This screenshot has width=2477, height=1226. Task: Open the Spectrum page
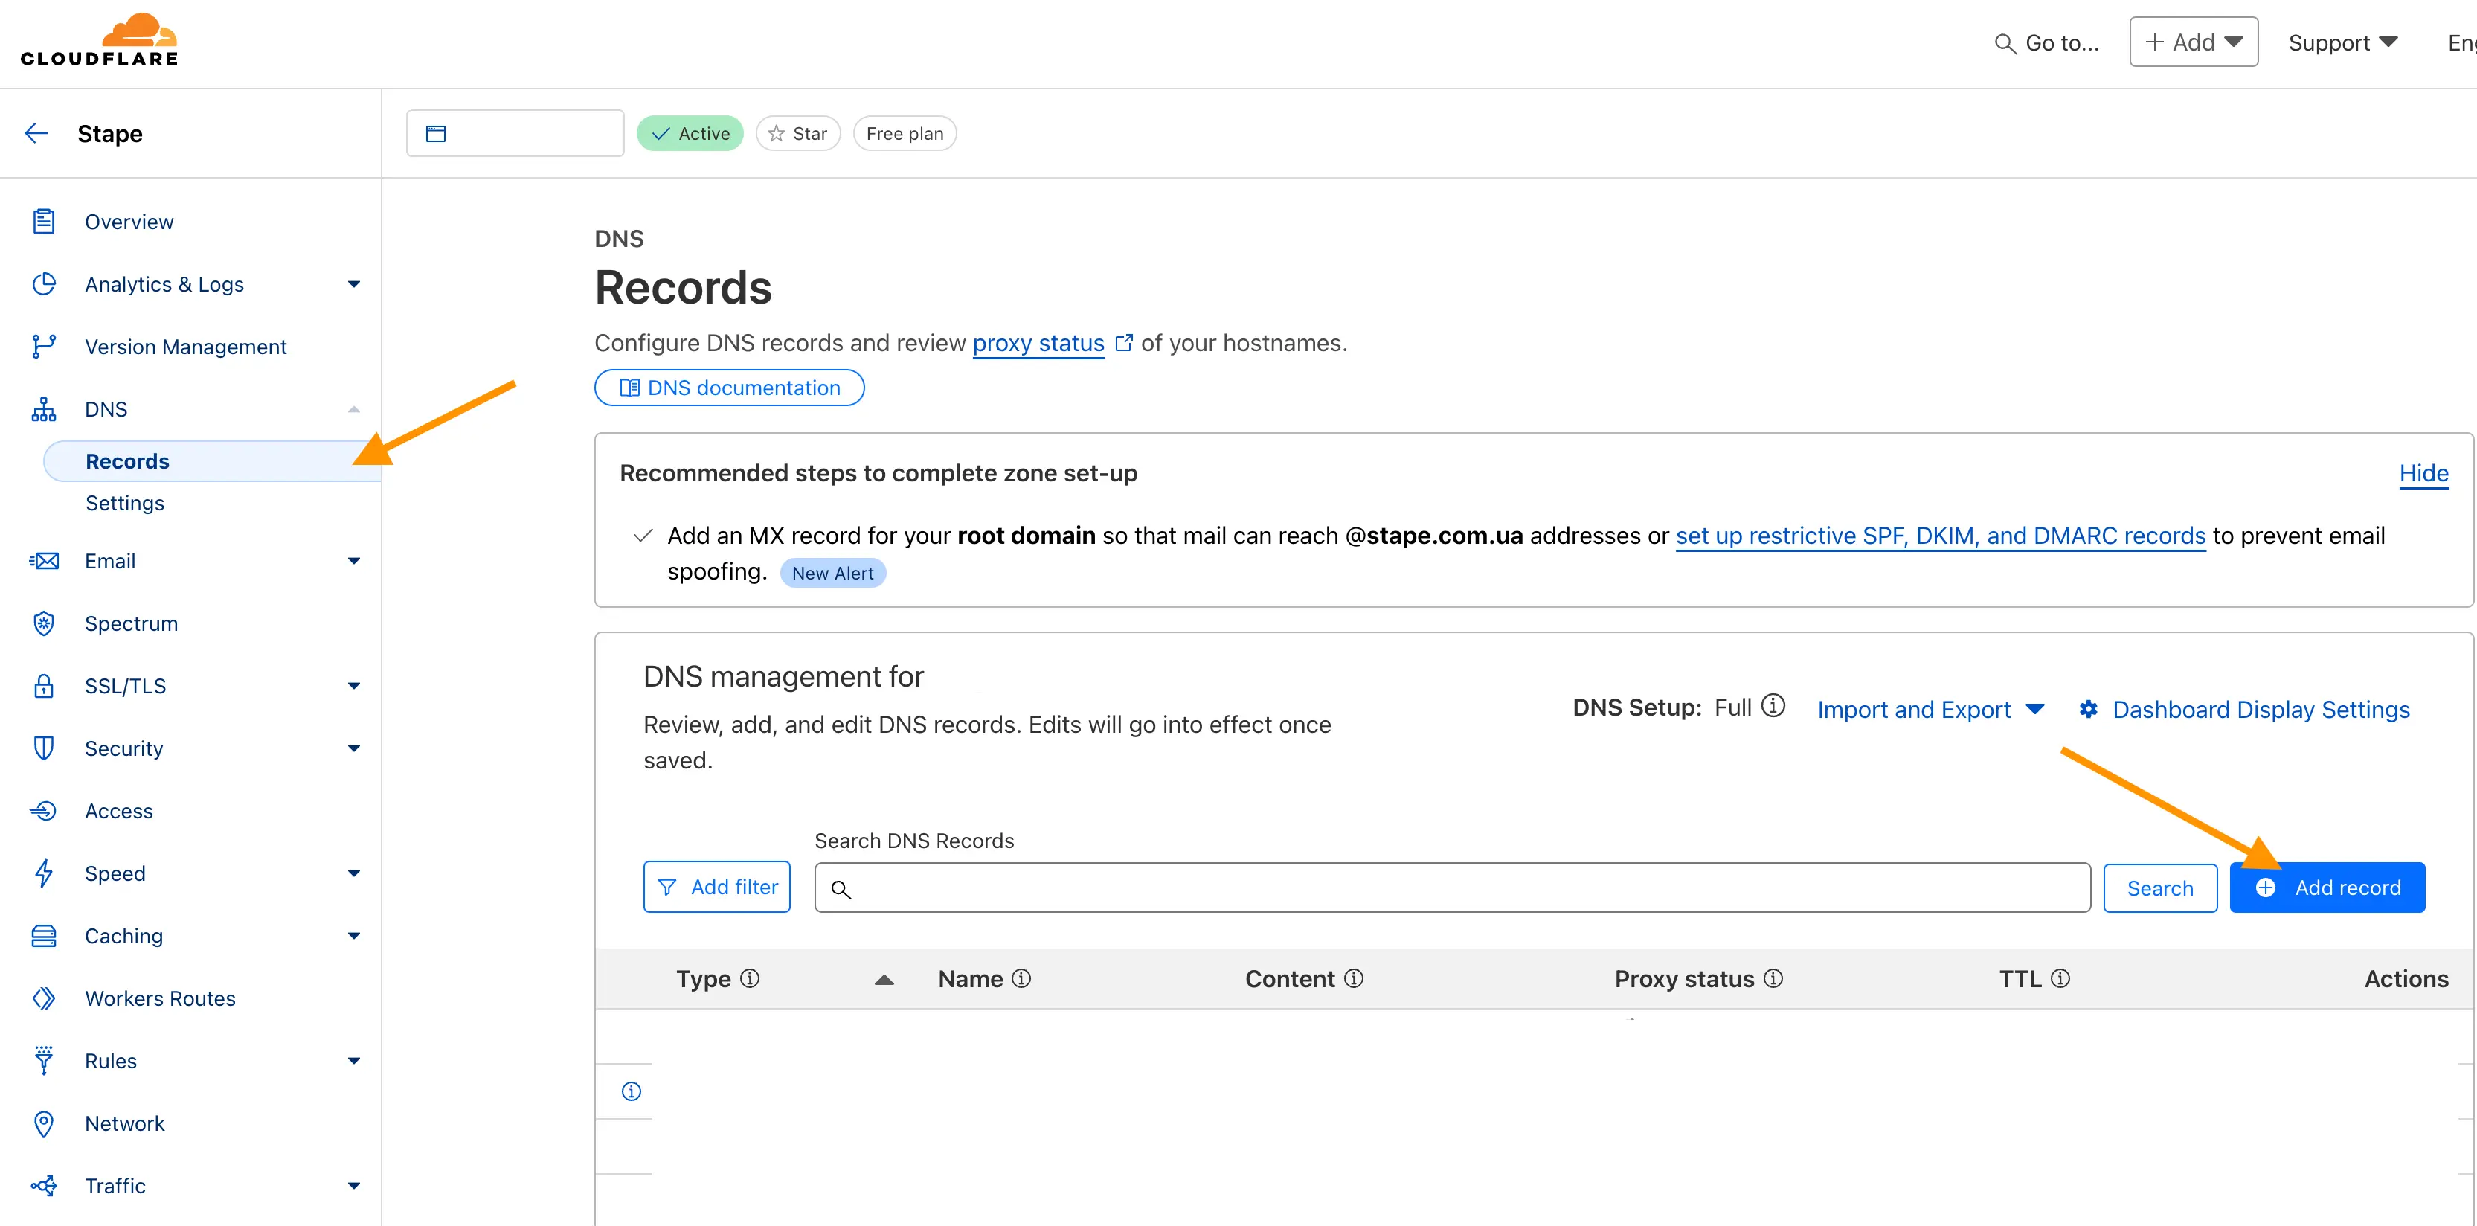pyautogui.click(x=132, y=623)
